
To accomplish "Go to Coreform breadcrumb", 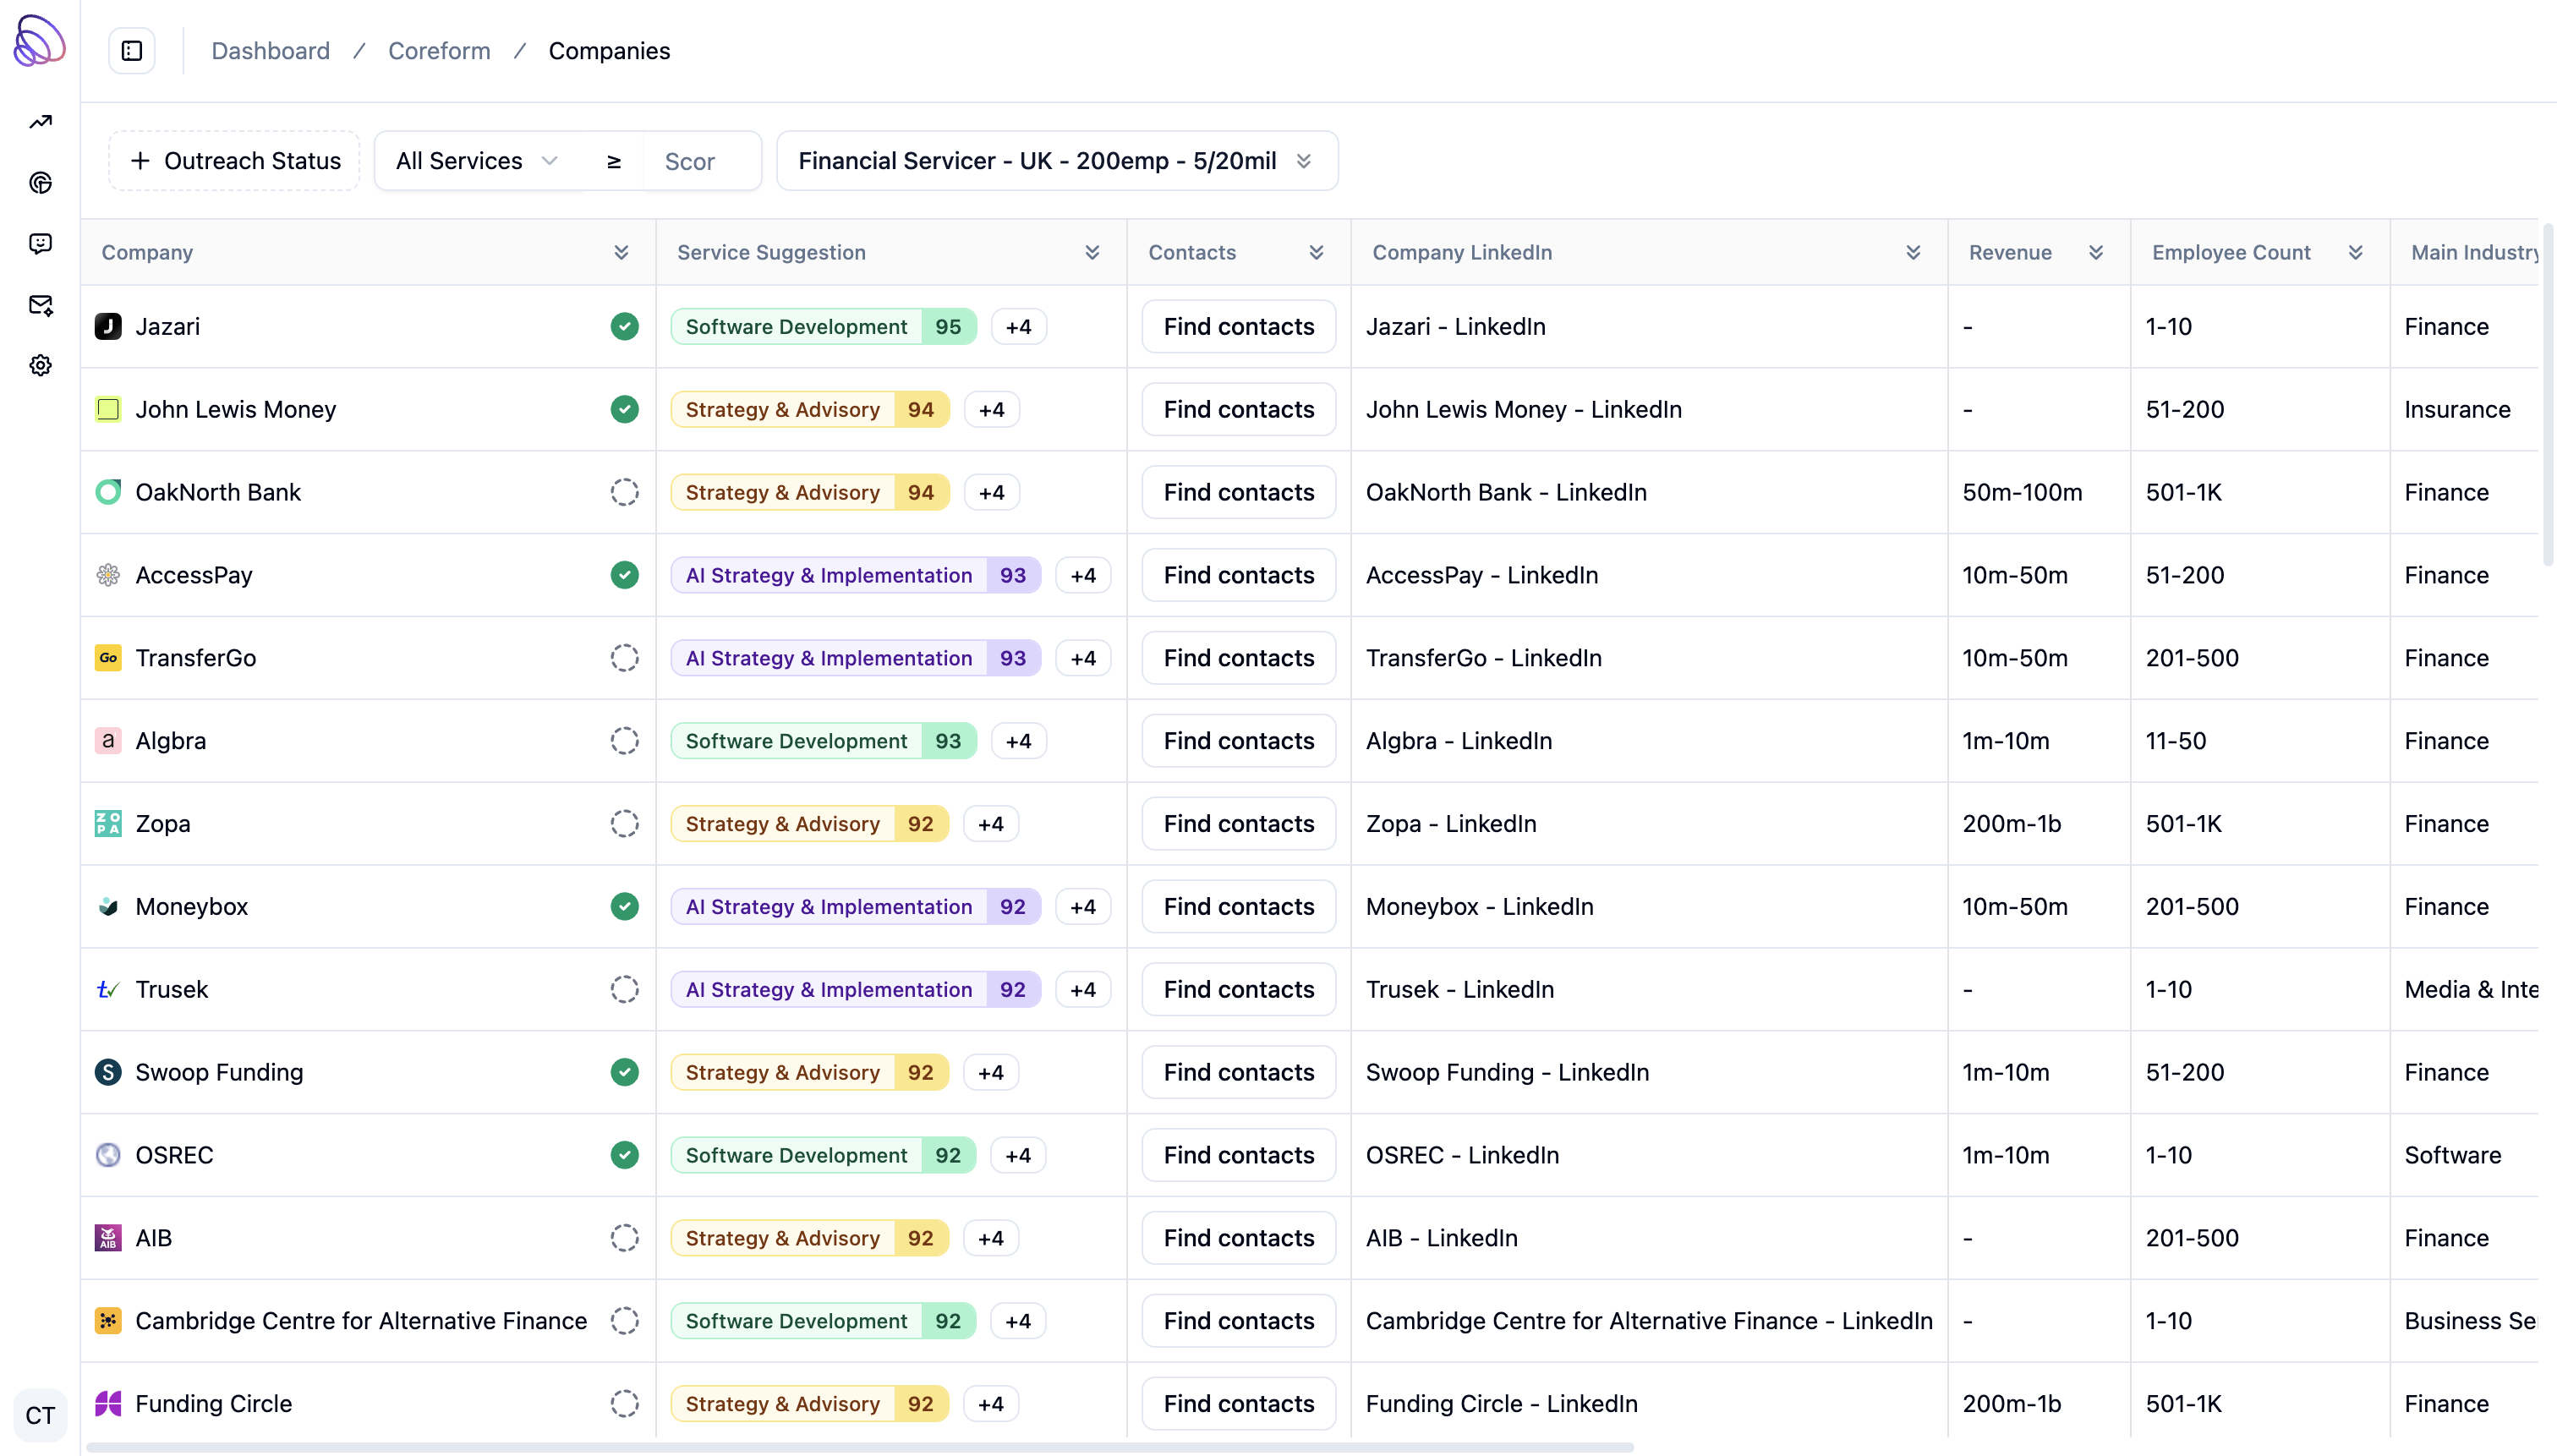I will click(x=439, y=51).
